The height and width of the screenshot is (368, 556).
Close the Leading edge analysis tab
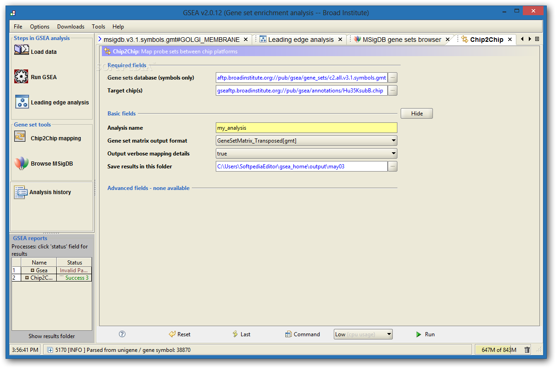point(340,40)
